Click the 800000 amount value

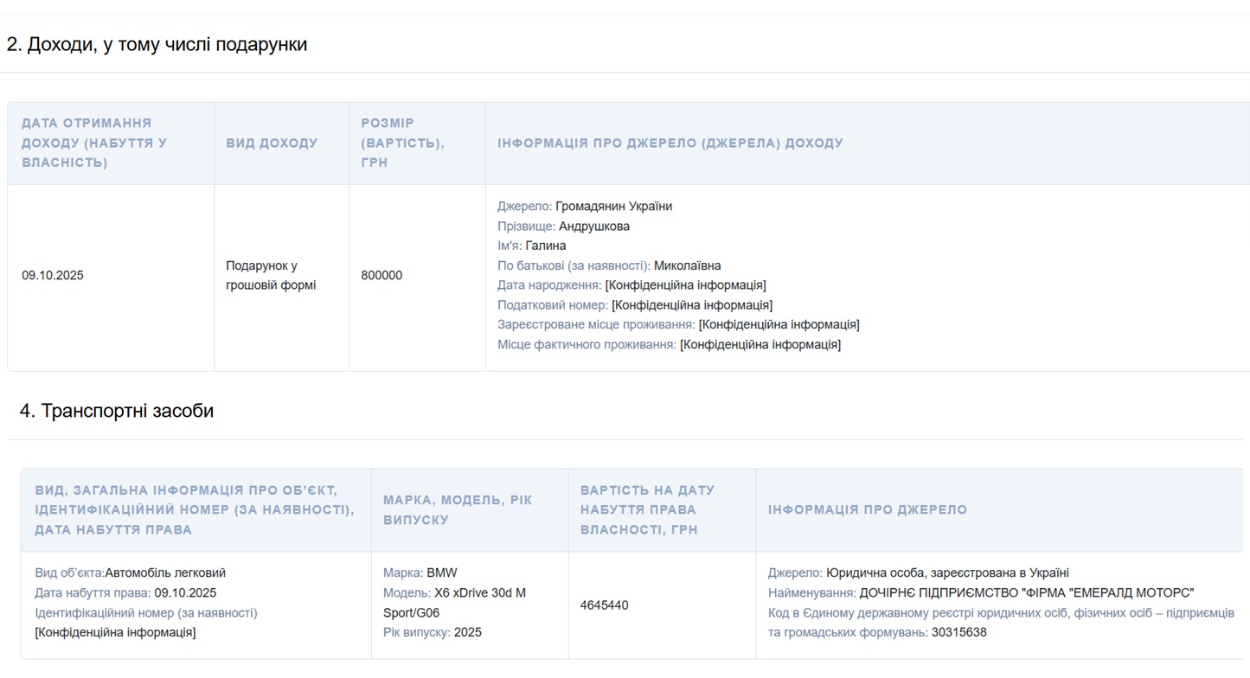coord(381,276)
